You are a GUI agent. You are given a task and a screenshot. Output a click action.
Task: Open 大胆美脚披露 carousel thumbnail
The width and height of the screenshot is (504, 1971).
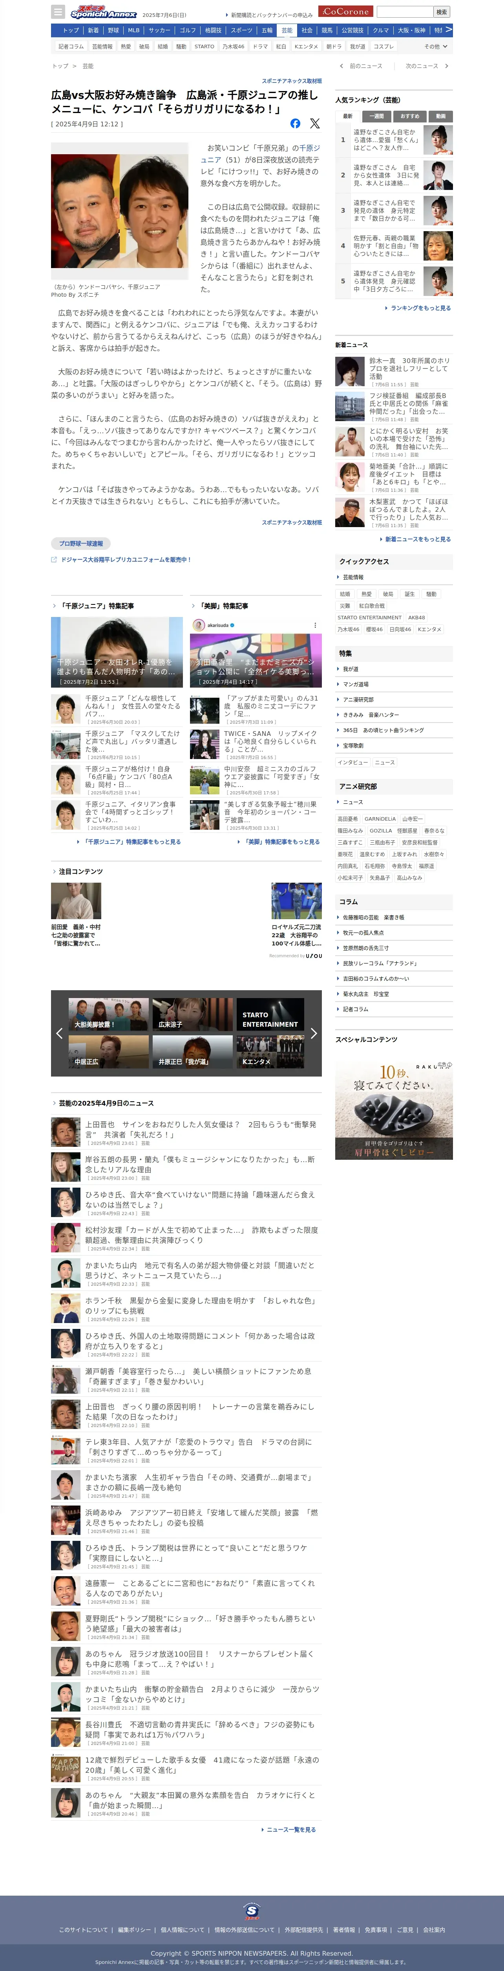click(x=109, y=1014)
